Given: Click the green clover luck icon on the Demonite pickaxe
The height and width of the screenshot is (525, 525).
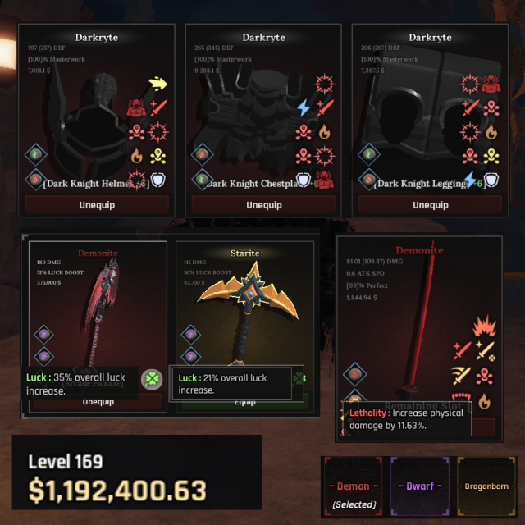Looking at the screenshot, I should point(152,379).
